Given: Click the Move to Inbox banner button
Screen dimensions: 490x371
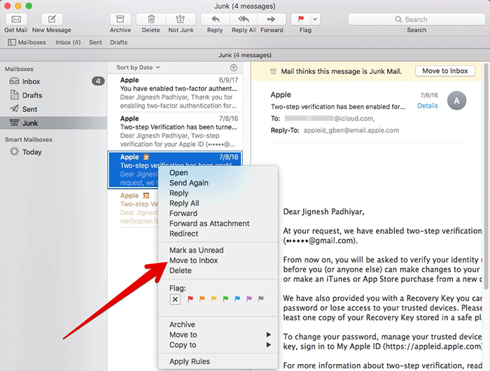Looking at the screenshot, I should point(445,71).
